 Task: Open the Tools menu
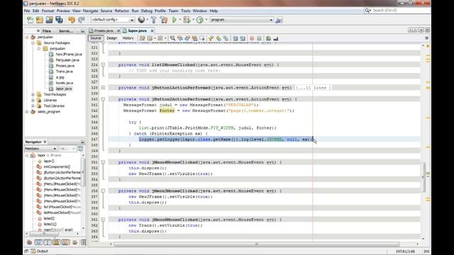coord(186,11)
